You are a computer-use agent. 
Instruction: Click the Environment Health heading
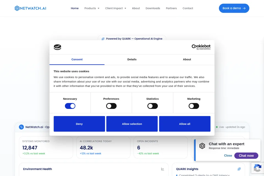38,169
